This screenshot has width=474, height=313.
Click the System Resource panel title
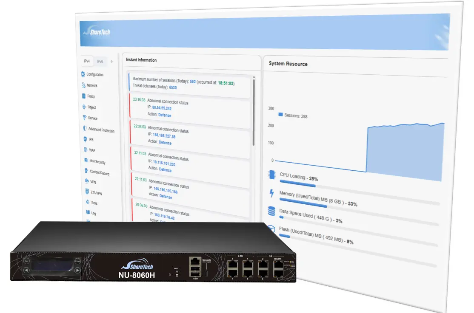(288, 64)
